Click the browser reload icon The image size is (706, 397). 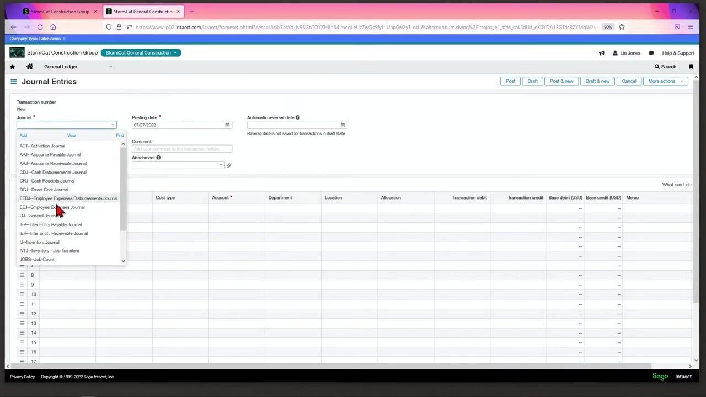(x=40, y=27)
